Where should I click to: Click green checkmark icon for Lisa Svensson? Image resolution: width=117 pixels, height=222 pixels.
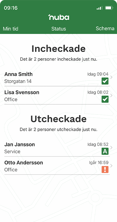click(105, 99)
